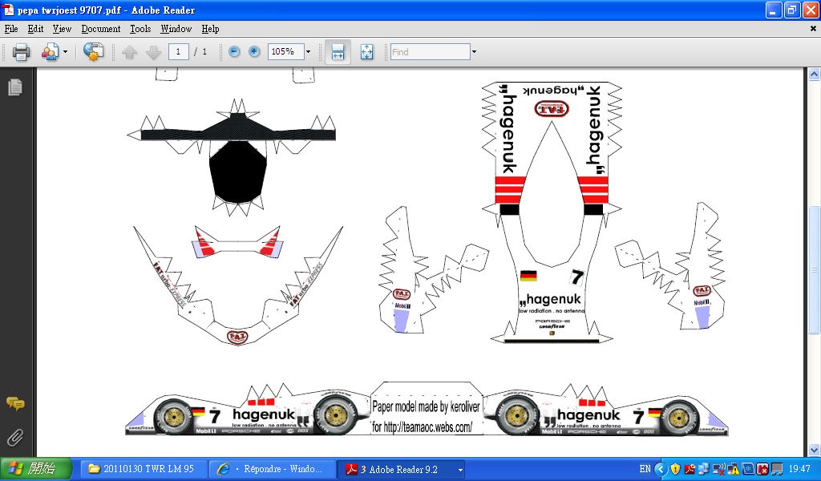This screenshot has height=481, width=821.
Task: Click the globe Create PDF online icon
Action: pyautogui.click(x=94, y=52)
